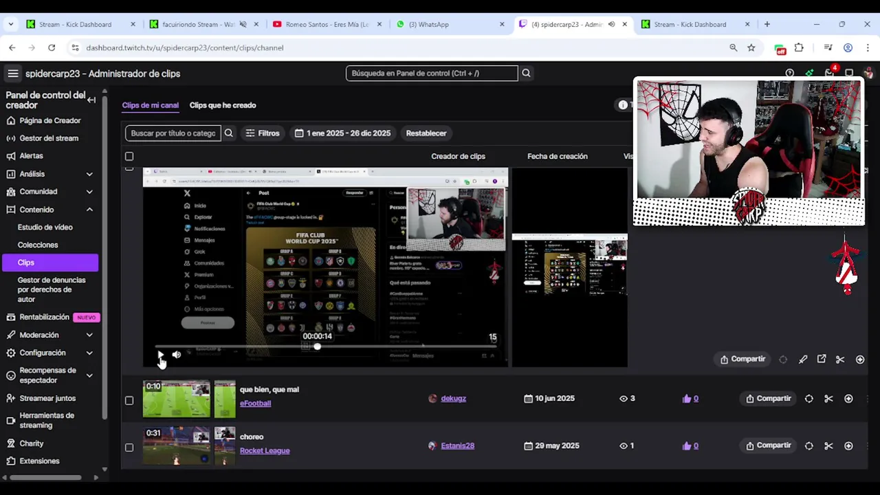Viewport: 880px width, 495px height.
Task: Click the magnifier next to title search
Action: tap(229, 133)
